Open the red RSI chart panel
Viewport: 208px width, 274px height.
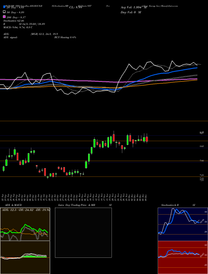point(183,257)
